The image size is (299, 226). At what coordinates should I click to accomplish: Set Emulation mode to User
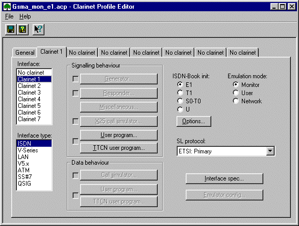point(236,93)
